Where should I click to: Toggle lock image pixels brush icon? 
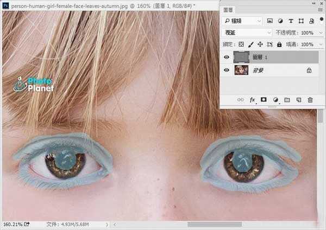250,44
